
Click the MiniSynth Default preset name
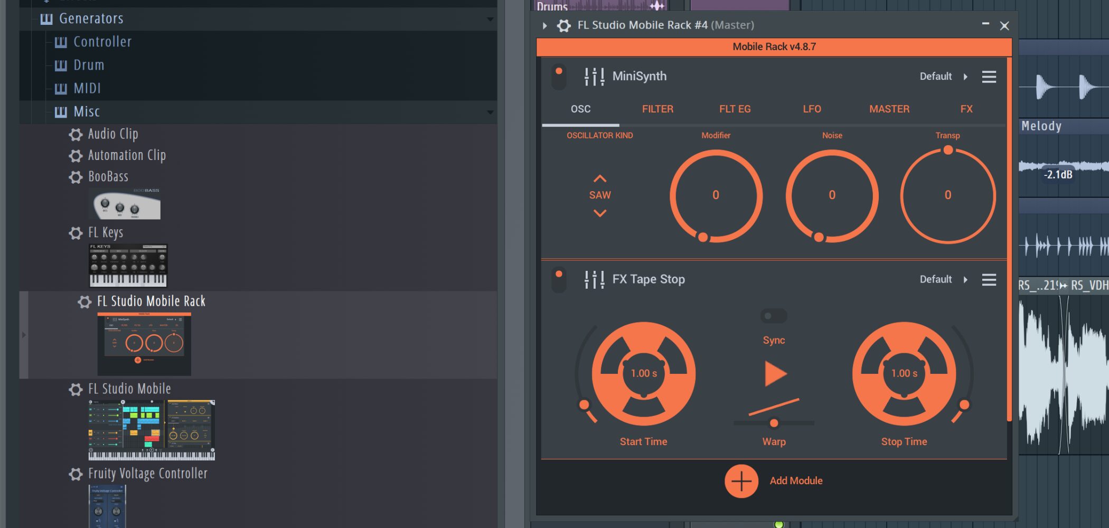click(x=935, y=77)
